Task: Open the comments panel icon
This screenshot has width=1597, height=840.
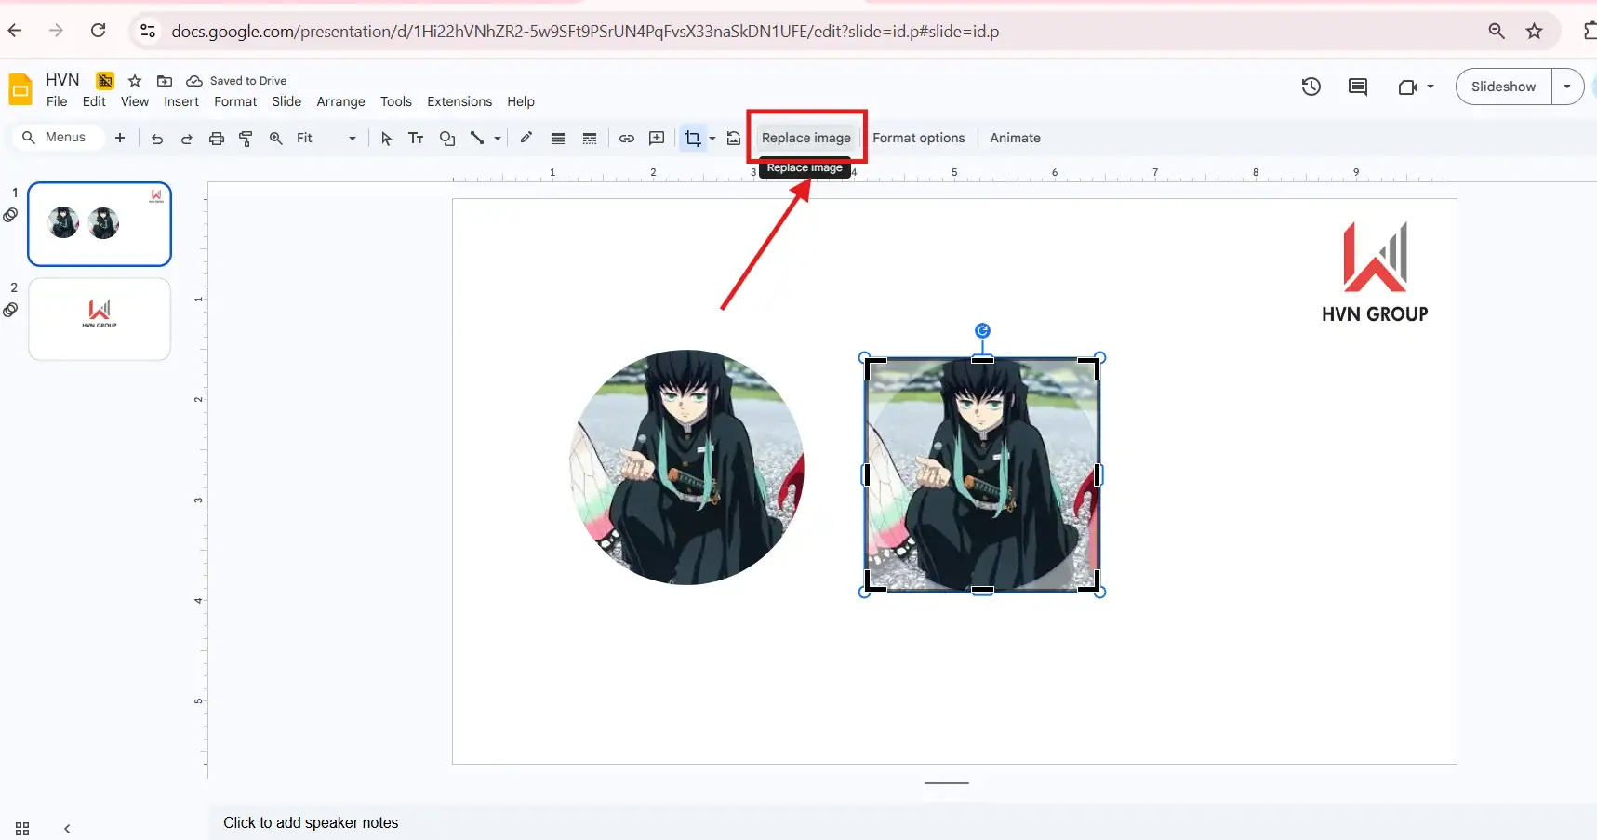Action: pyautogui.click(x=1358, y=87)
